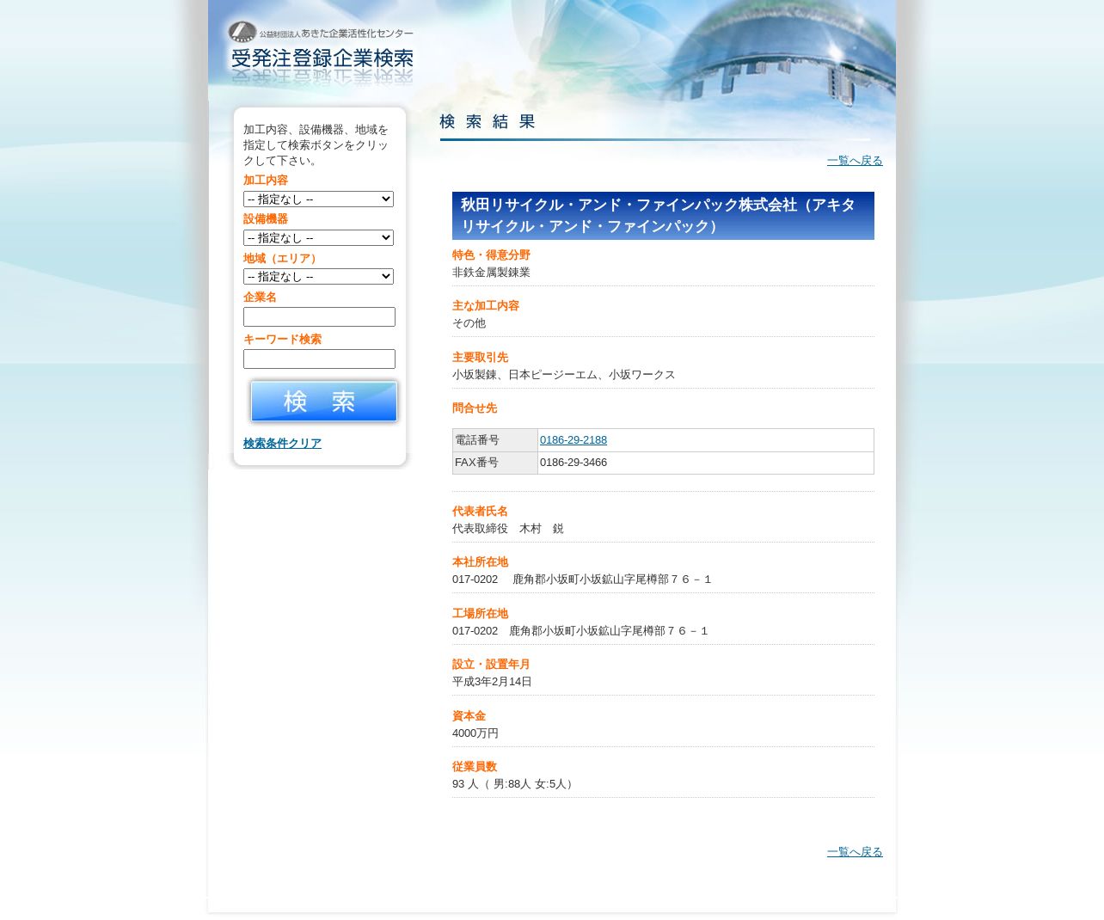Select the FAX number 0186-29-3466

point(573,463)
